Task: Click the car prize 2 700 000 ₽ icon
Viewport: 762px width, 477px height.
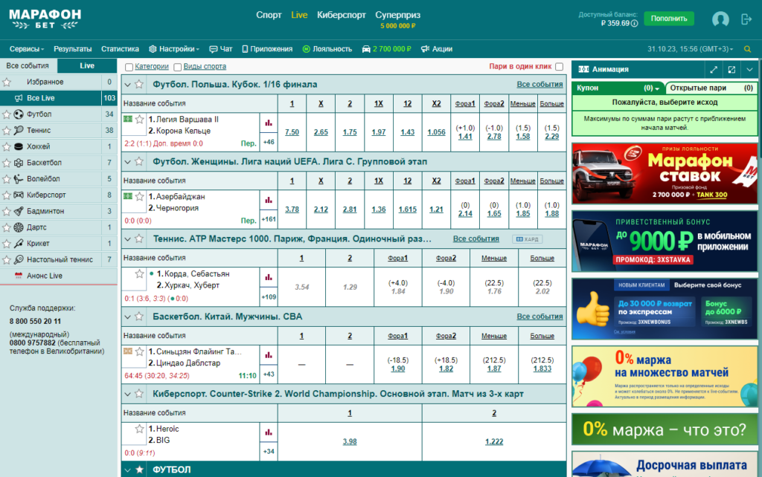Action: click(x=366, y=49)
